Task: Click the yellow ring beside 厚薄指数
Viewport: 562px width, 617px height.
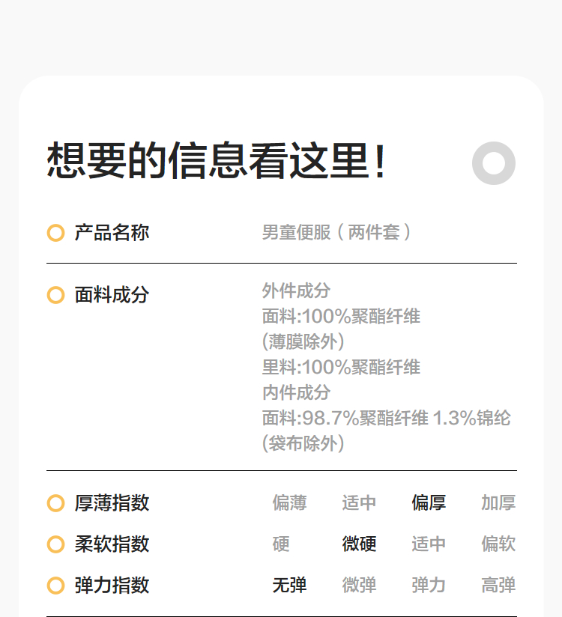Action: (x=55, y=503)
